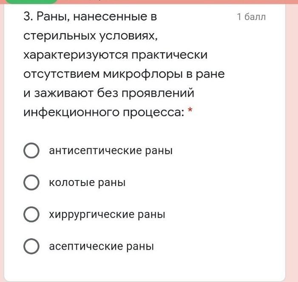Screen dimensions: 298x282
Task: Click the green bar at top
Action: tap(31, 2)
